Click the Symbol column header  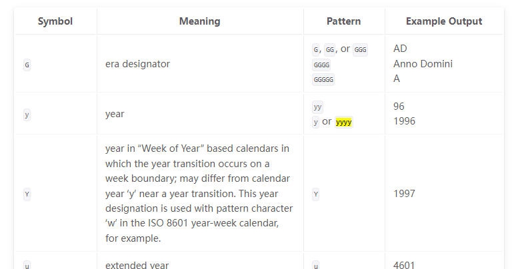click(x=55, y=21)
